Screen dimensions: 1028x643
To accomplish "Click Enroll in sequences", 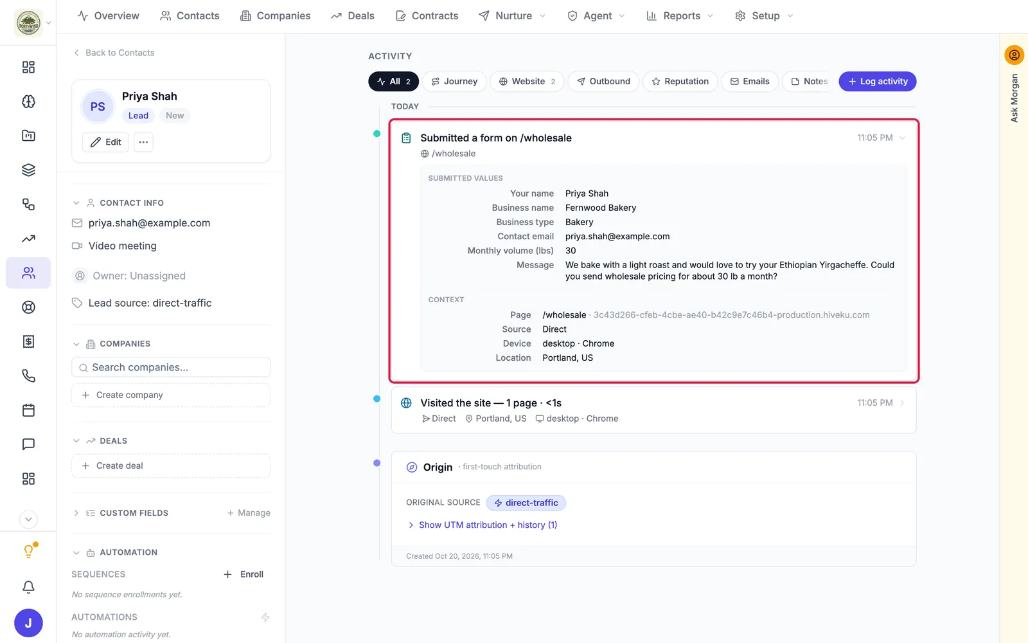I will [244, 575].
